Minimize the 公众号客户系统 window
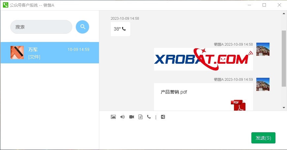 [249, 5]
